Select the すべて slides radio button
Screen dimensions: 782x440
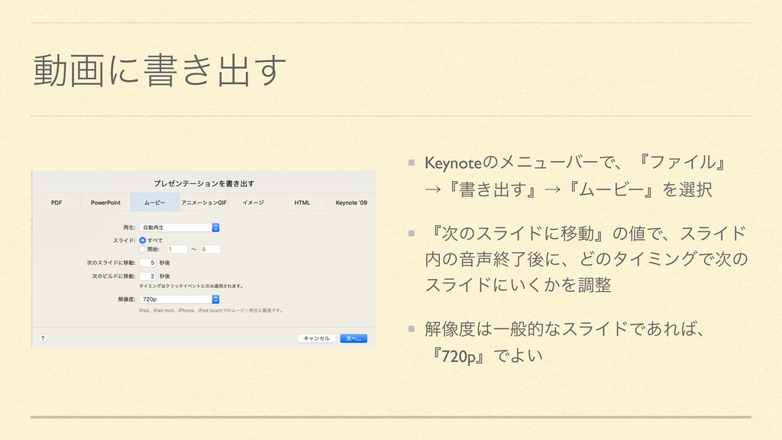143,241
